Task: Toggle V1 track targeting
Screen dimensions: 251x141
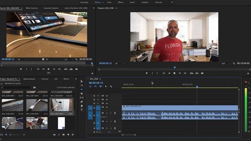Action: coord(98,108)
